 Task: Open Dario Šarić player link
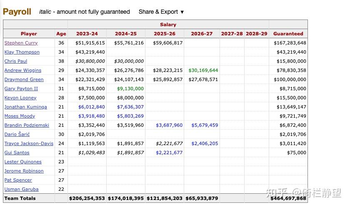tap(17, 134)
